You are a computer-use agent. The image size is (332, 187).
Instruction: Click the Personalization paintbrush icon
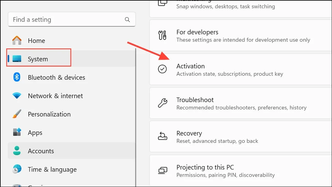(x=17, y=114)
